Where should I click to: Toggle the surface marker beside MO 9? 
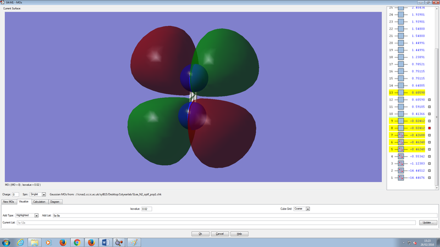(x=430, y=121)
